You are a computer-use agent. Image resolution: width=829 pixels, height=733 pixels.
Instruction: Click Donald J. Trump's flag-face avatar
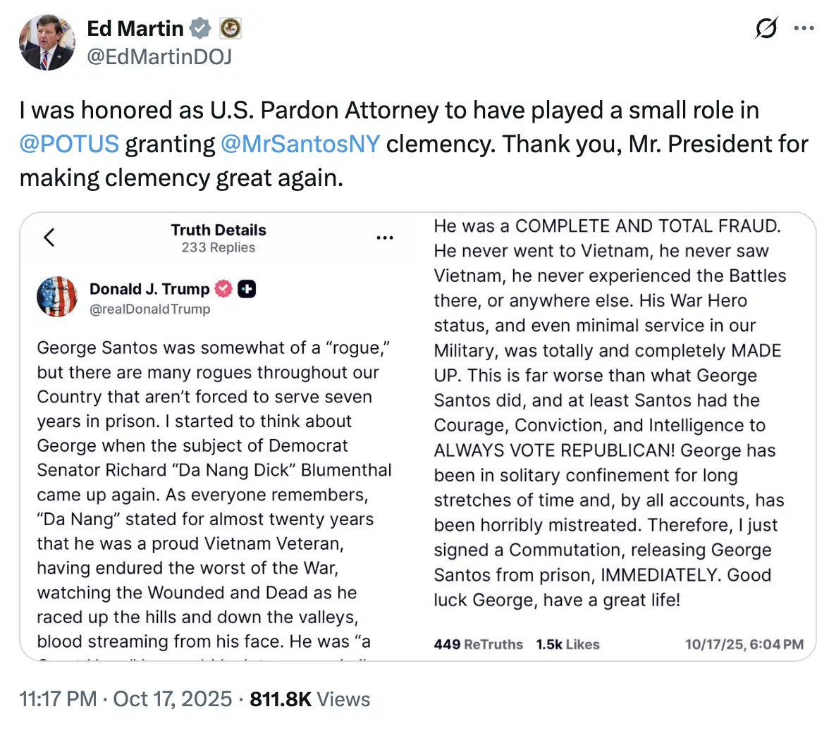[57, 297]
